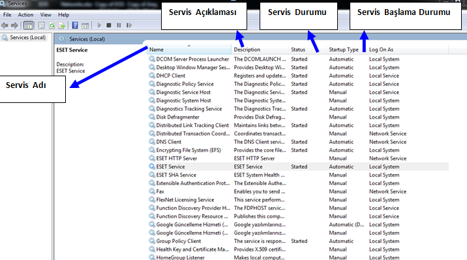Screen dimensions: 467x260
Task: Select the Diagnostics Tracking Service name
Action: click(x=189, y=109)
